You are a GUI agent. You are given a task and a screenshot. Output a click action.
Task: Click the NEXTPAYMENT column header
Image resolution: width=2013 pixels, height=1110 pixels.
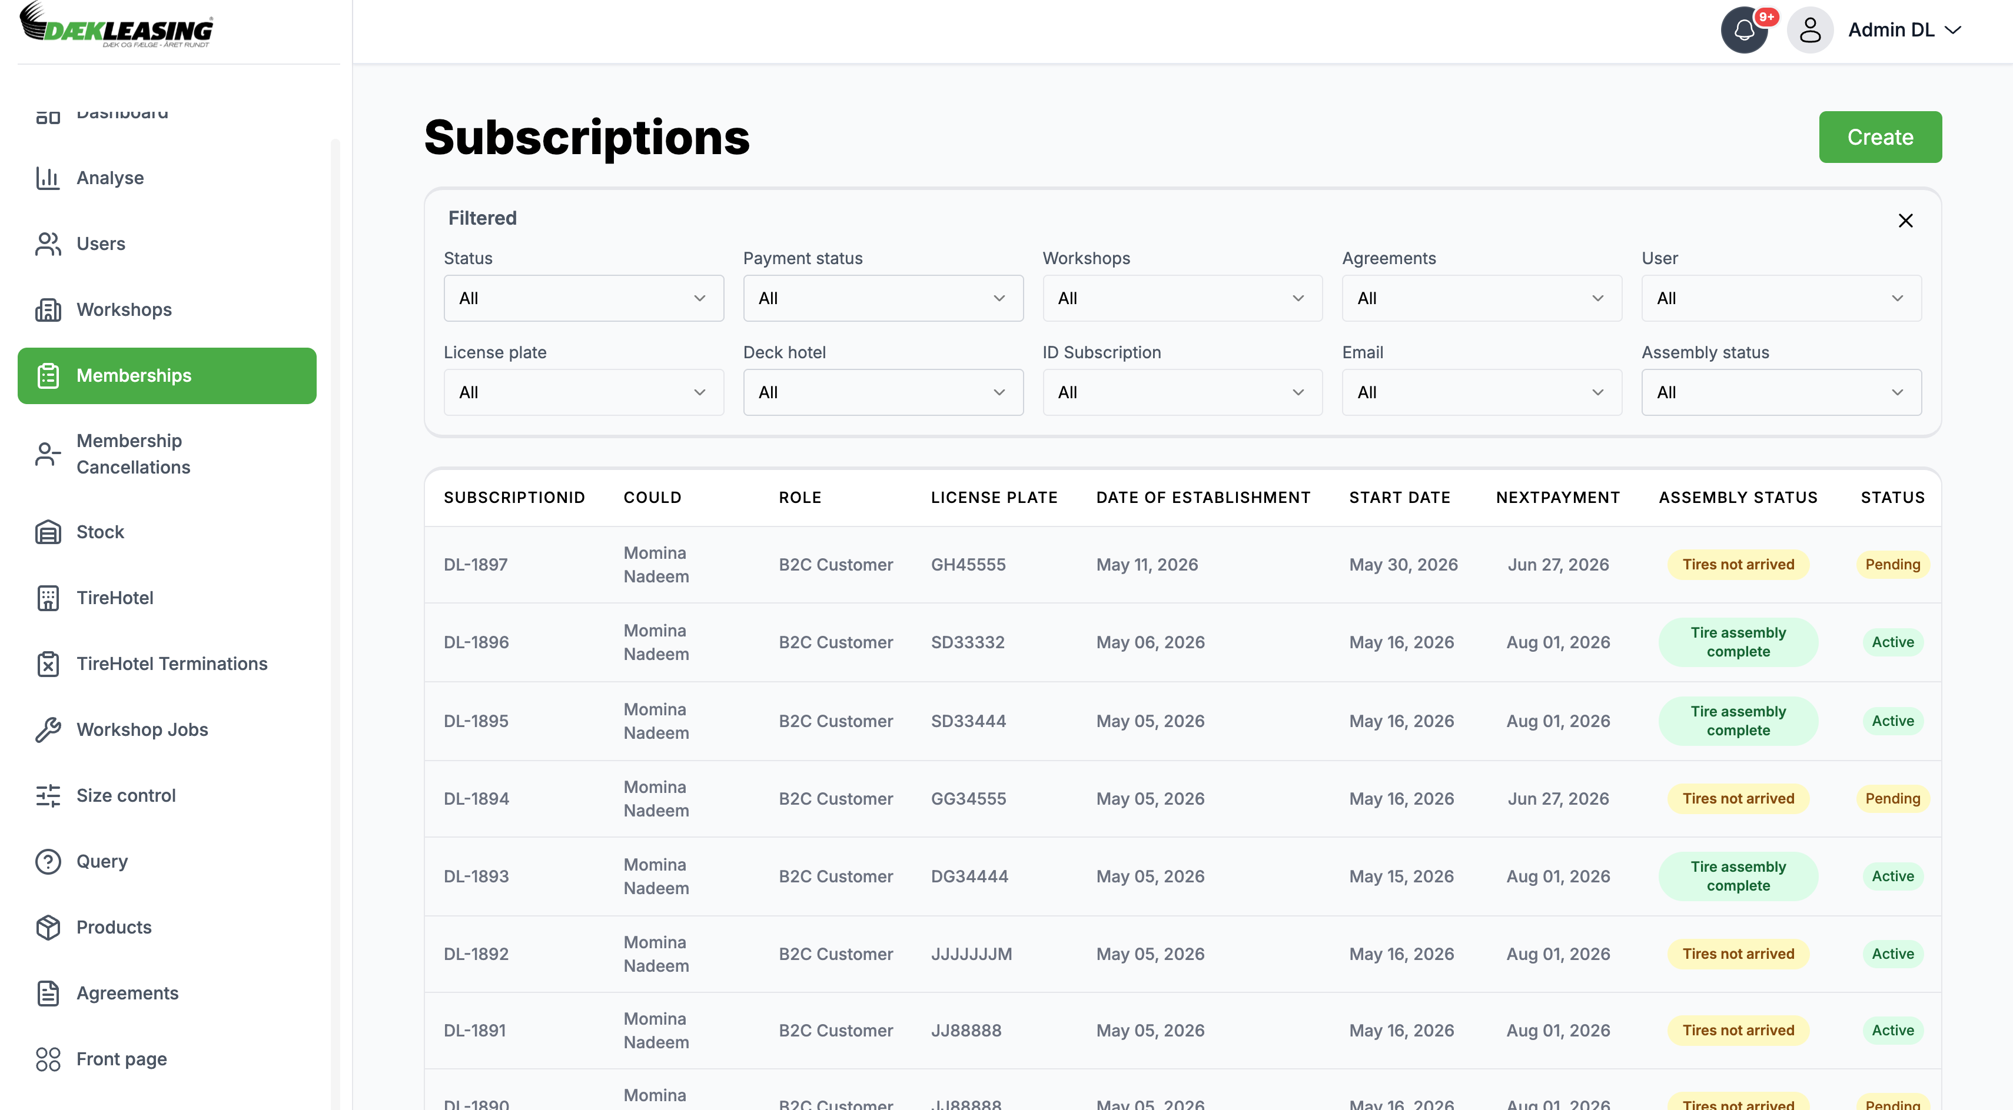pos(1557,498)
